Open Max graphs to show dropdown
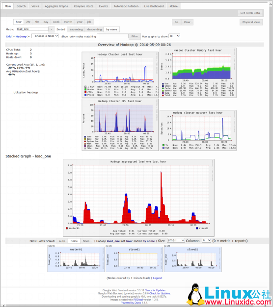Screen dimensions: 273x307 (x=174, y=36)
